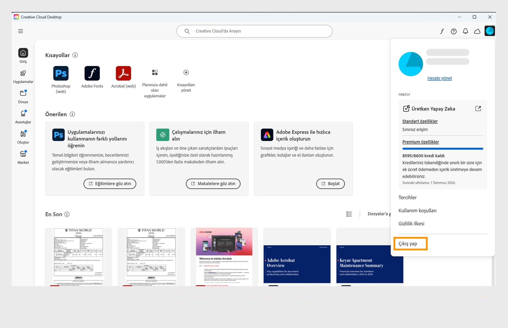Click premium credits progress bar

click(x=443, y=149)
